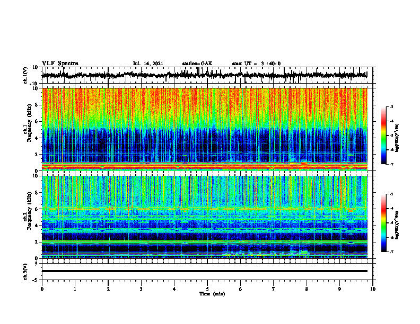
Task: Click the "2" minute tick label on the time axis
Action: click(x=108, y=289)
